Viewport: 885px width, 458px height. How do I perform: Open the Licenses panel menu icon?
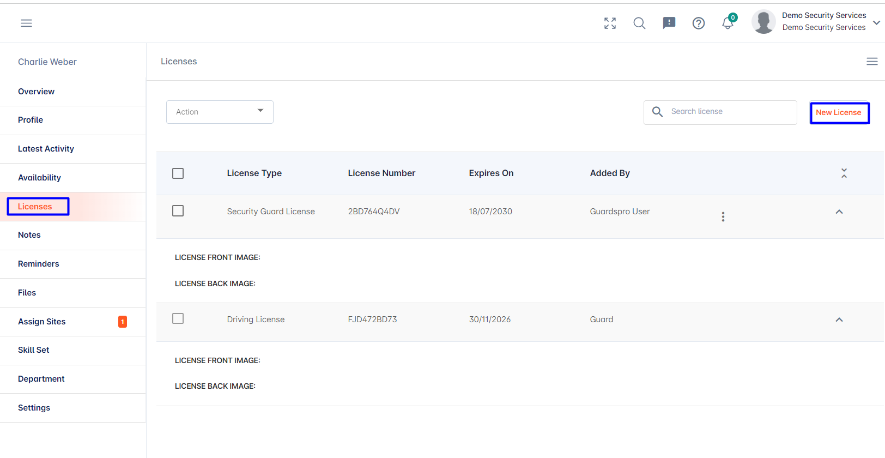coord(872,62)
